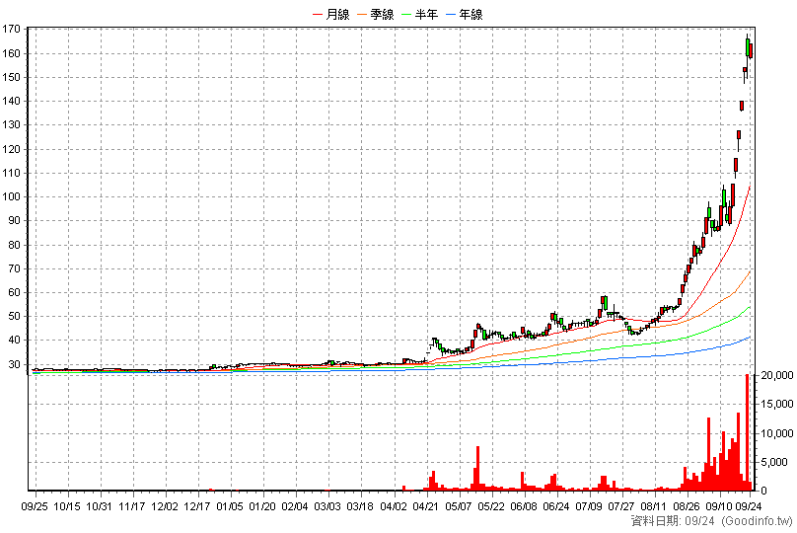
Task: Click the date label 09/25
Action: click(x=35, y=506)
